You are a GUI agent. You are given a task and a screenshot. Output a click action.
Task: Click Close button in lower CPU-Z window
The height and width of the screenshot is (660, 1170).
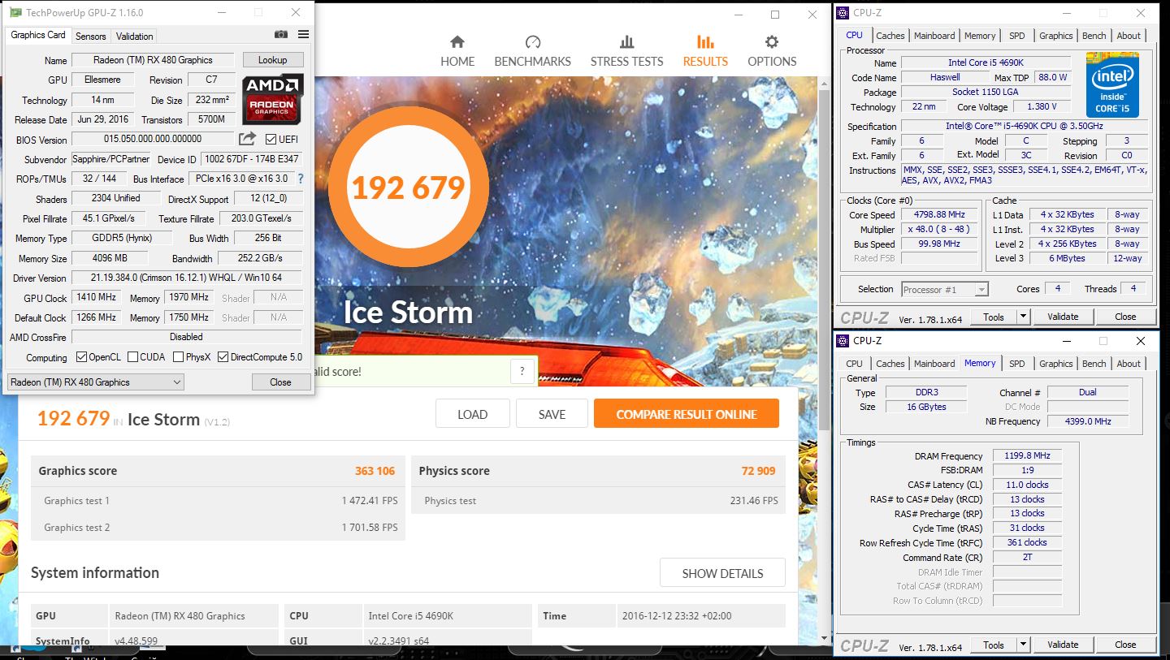pyautogui.click(x=1125, y=645)
